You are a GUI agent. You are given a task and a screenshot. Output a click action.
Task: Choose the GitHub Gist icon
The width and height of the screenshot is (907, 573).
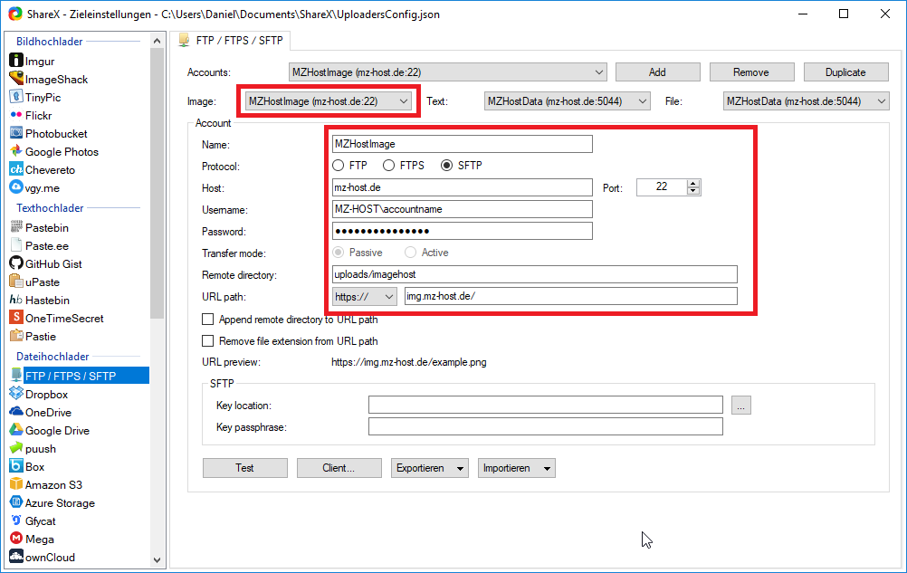coord(16,263)
